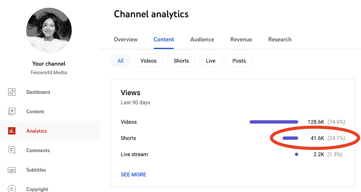The height and width of the screenshot is (192, 361).
Task: Click the Videos views progress bar
Action: pyautogui.click(x=274, y=122)
